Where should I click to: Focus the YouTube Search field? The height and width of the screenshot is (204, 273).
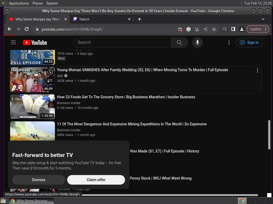point(122,42)
